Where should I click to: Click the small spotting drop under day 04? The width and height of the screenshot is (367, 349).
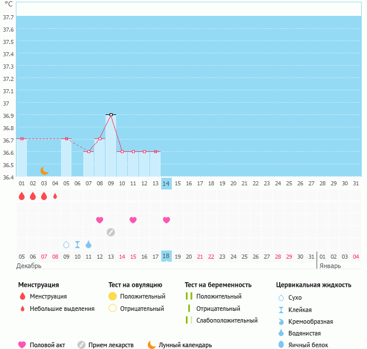point(55,196)
